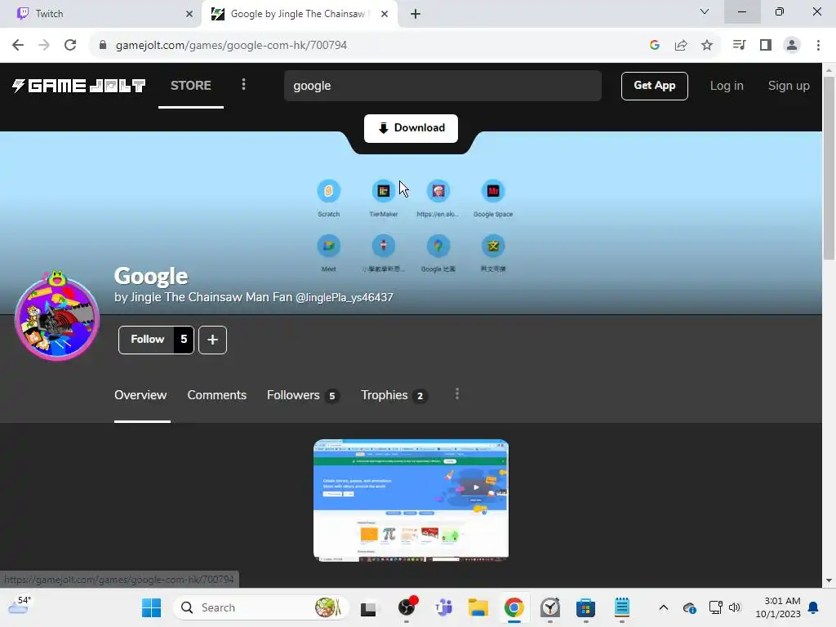Toggle the browser side panel
Screen dimensions: 836x627
point(766,45)
